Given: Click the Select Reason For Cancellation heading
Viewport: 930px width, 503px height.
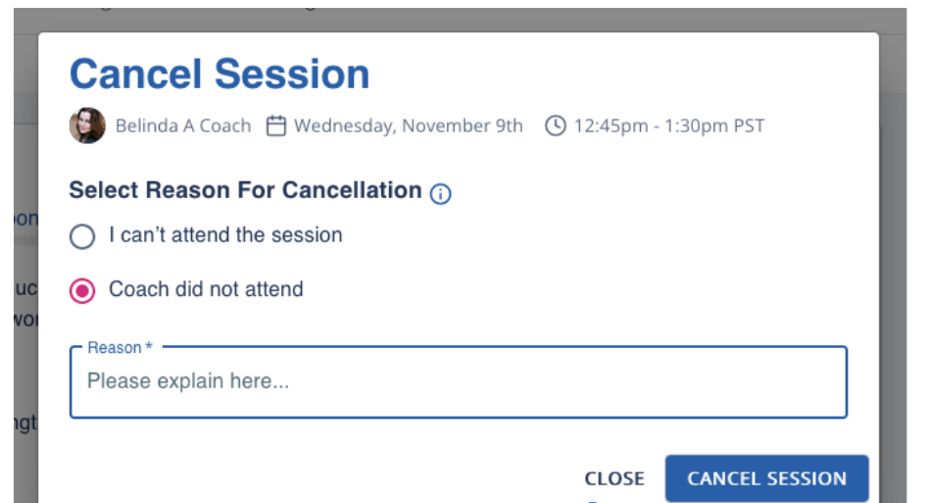Looking at the screenshot, I should click(246, 190).
